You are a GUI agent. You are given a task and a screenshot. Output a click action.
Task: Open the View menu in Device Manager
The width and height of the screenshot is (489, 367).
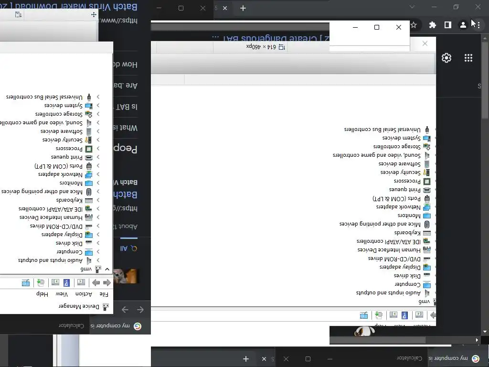click(x=62, y=294)
